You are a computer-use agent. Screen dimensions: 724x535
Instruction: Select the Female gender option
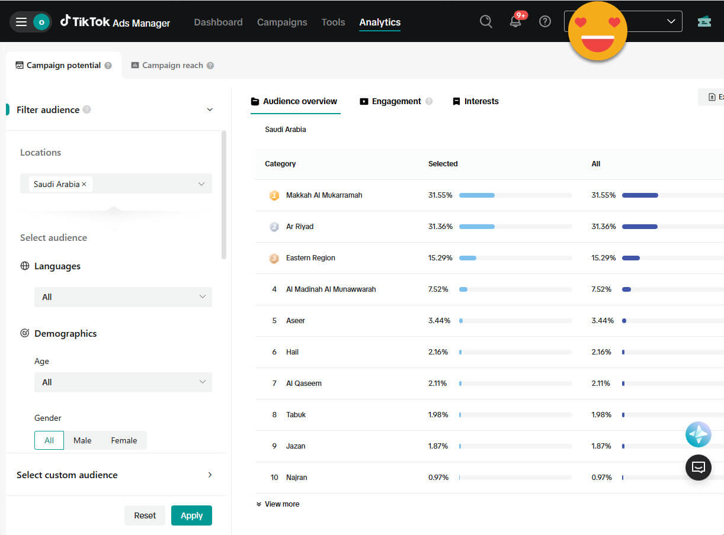[x=124, y=440]
